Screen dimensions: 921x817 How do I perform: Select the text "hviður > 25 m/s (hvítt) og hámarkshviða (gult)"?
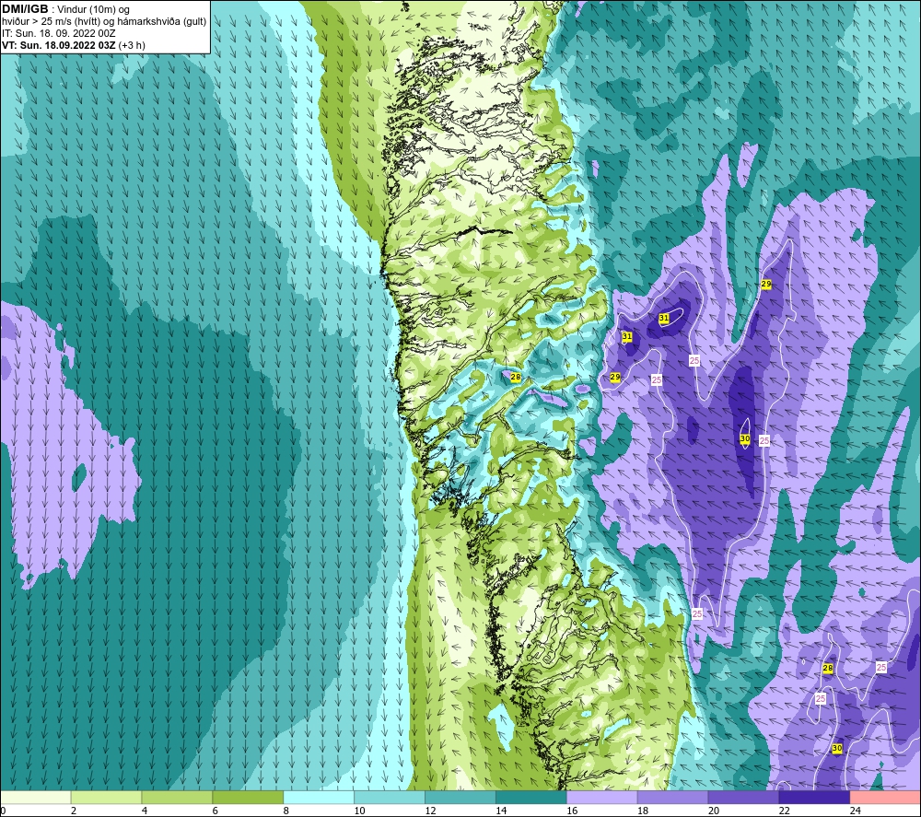[104, 22]
